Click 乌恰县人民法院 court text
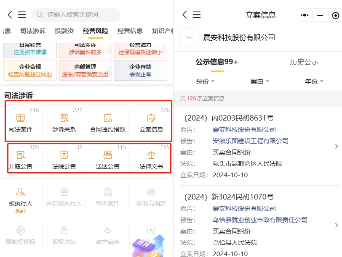 (x=235, y=242)
